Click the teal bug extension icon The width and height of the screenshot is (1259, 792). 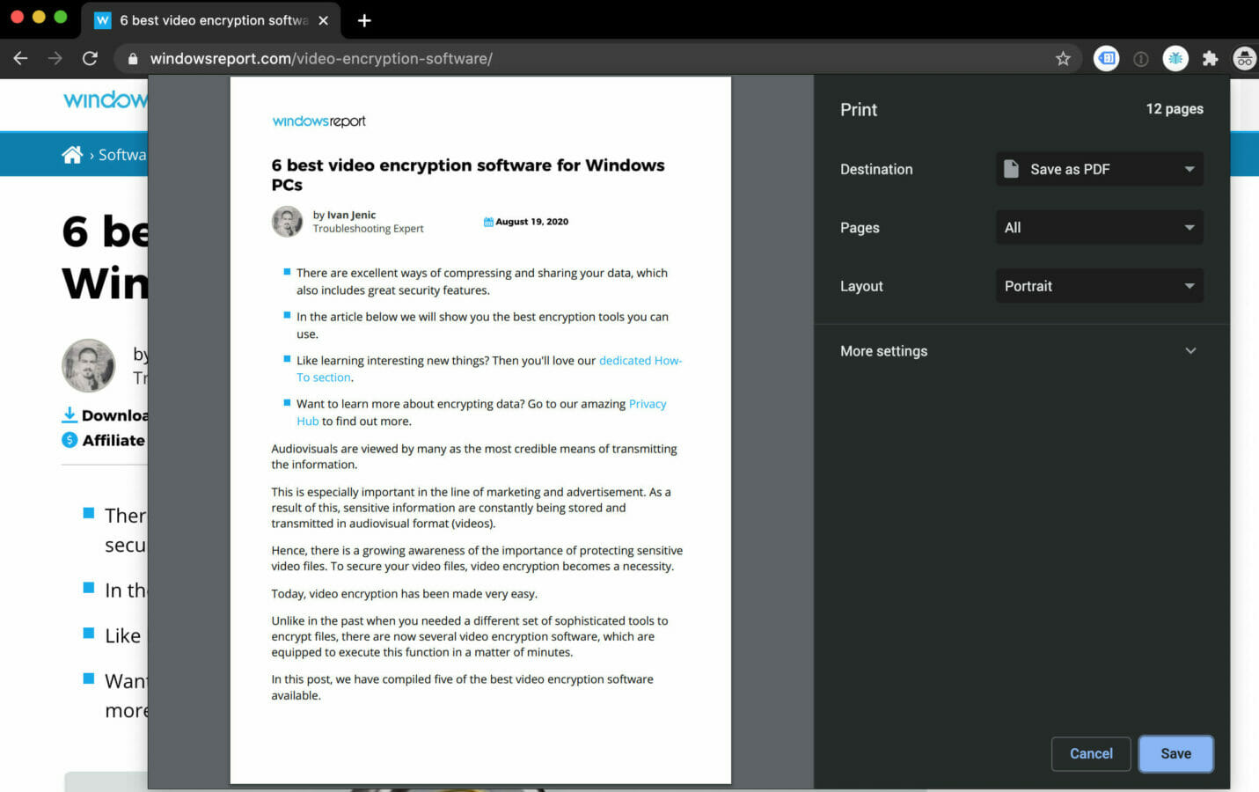pyautogui.click(x=1175, y=58)
